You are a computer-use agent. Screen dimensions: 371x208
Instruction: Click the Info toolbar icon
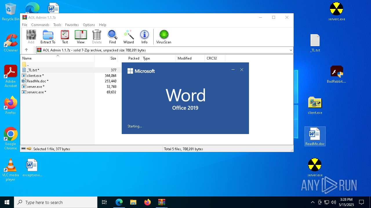coord(144,37)
